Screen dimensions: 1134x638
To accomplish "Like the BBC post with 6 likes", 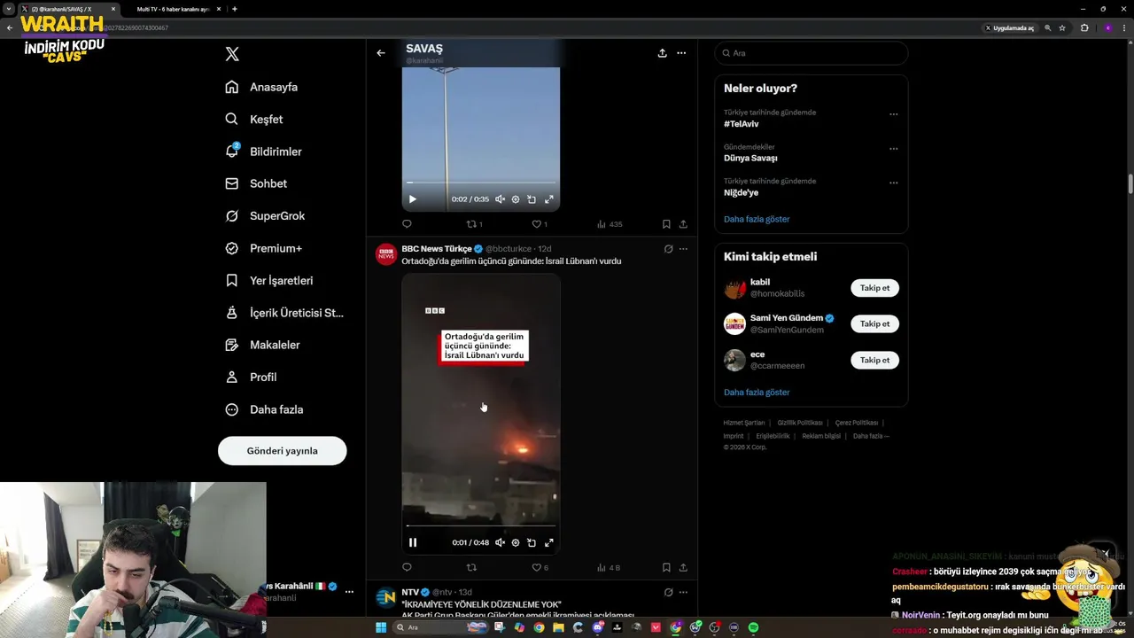I will [x=540, y=567].
